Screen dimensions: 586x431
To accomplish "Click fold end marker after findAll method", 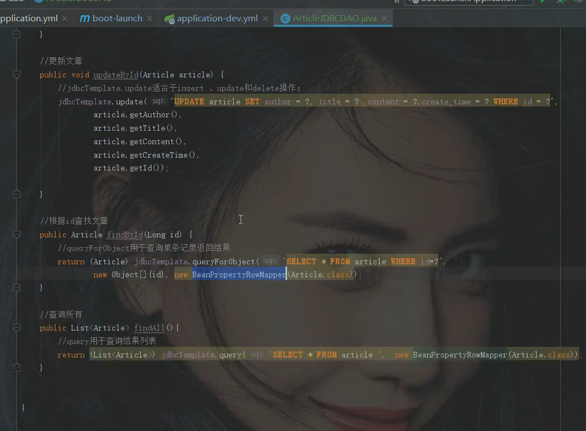I will (16, 368).
